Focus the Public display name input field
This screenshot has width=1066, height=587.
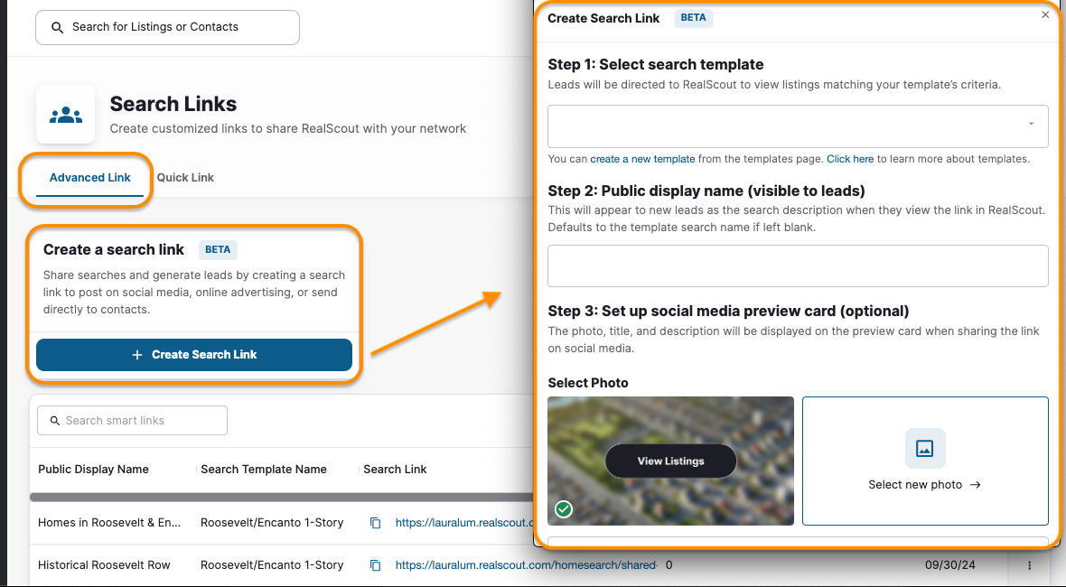point(798,266)
